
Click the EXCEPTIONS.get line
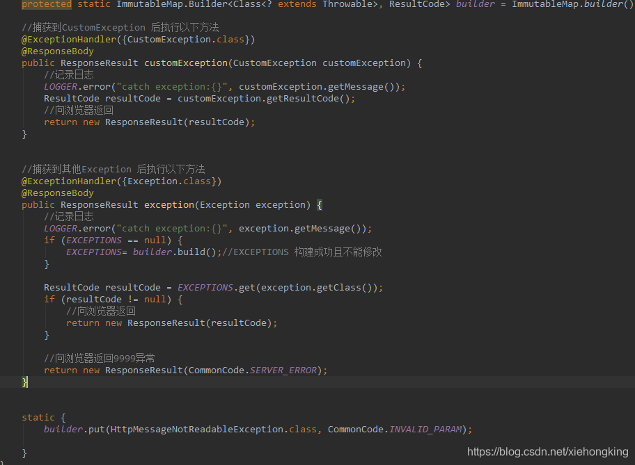209,287
